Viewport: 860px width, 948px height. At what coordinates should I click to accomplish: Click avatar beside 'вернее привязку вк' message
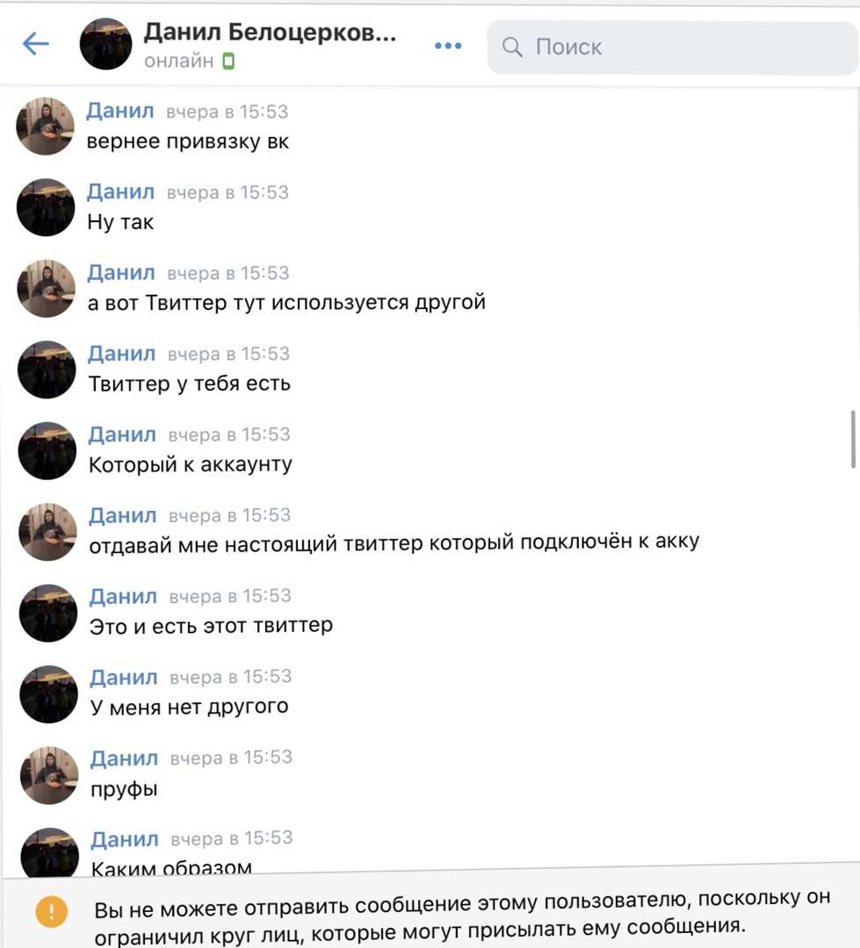(x=46, y=126)
